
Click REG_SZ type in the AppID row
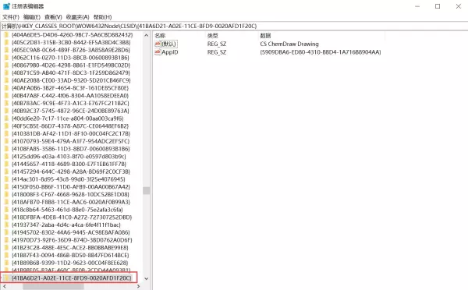click(x=217, y=52)
